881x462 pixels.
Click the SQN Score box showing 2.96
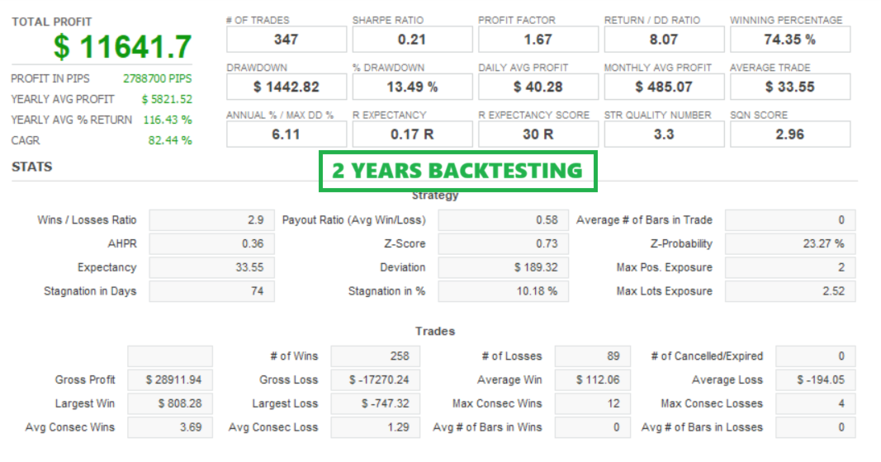(x=789, y=134)
